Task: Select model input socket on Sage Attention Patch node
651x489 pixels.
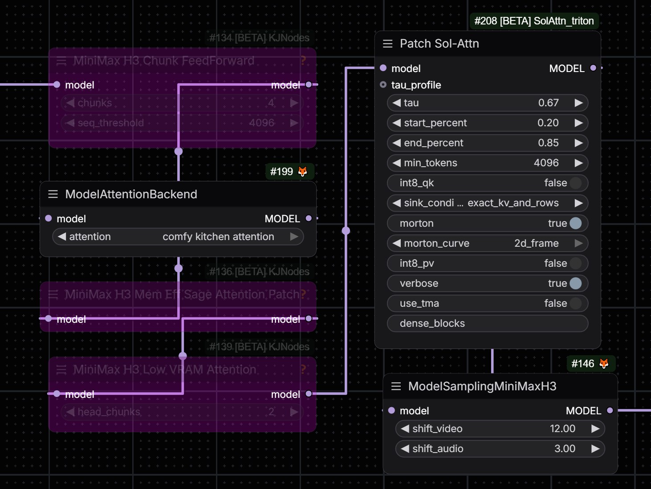Action: coord(49,318)
